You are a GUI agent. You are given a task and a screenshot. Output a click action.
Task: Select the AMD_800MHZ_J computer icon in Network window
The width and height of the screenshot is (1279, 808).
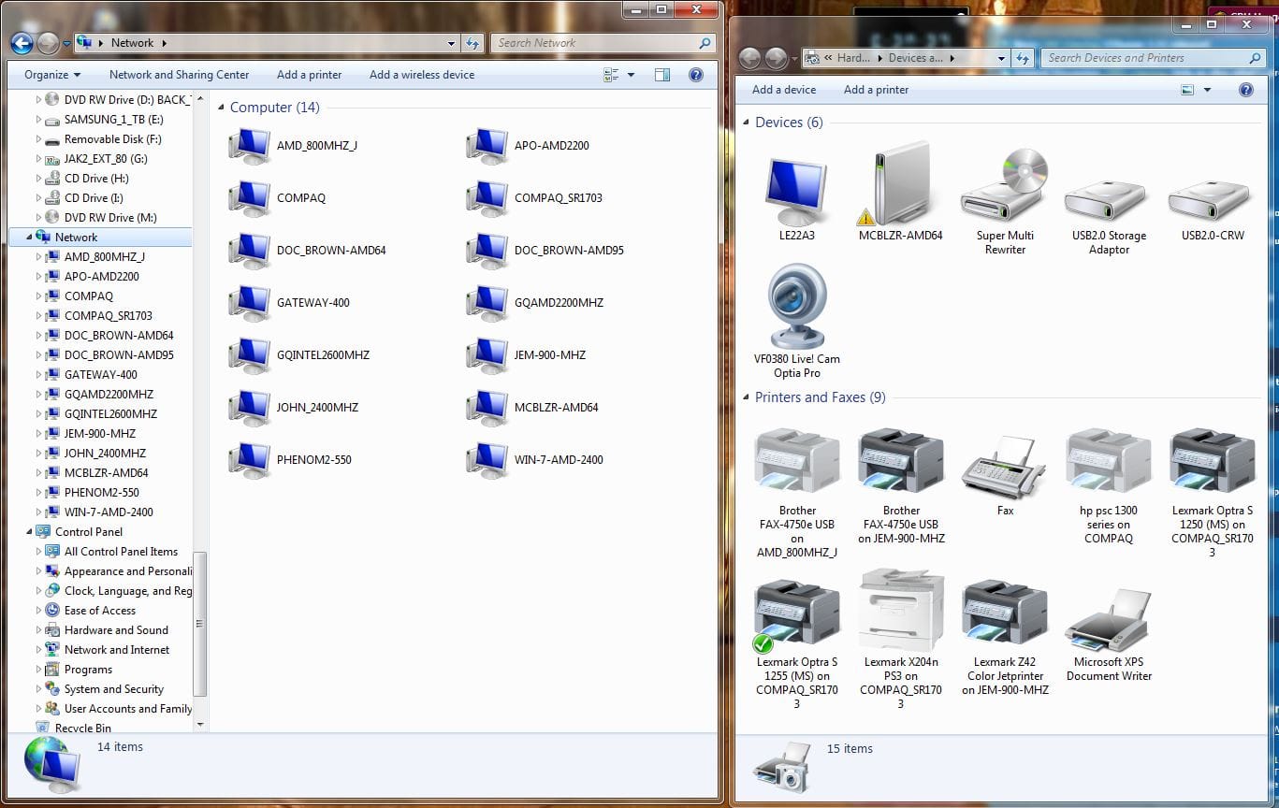coord(250,146)
